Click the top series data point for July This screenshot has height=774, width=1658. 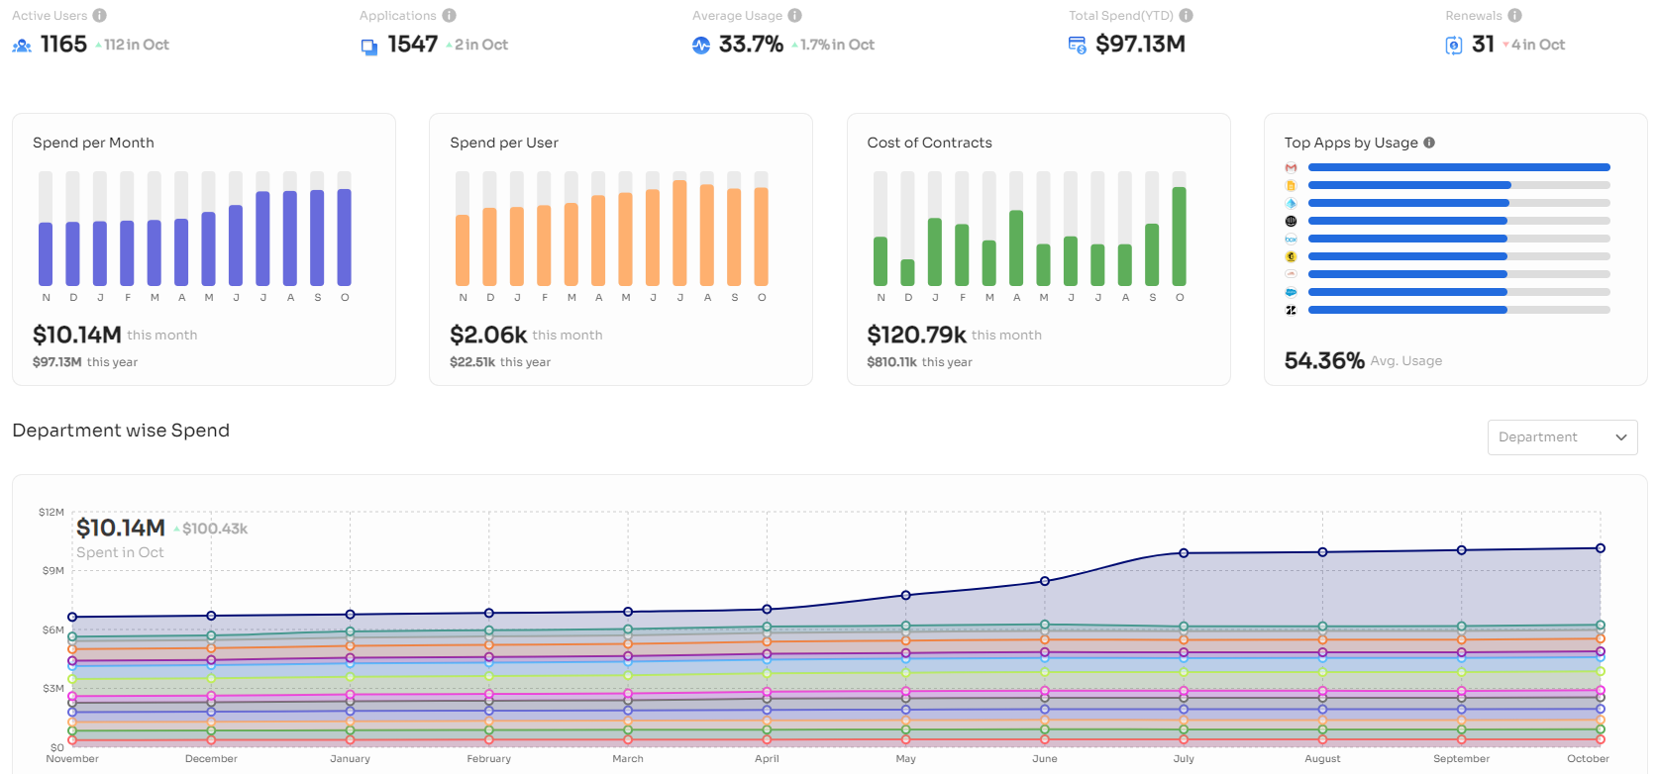[x=1184, y=553]
